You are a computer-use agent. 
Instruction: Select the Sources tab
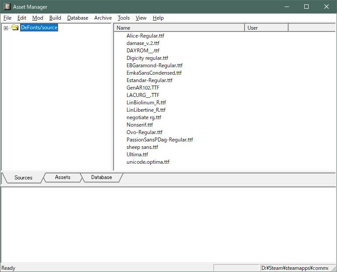(x=24, y=178)
